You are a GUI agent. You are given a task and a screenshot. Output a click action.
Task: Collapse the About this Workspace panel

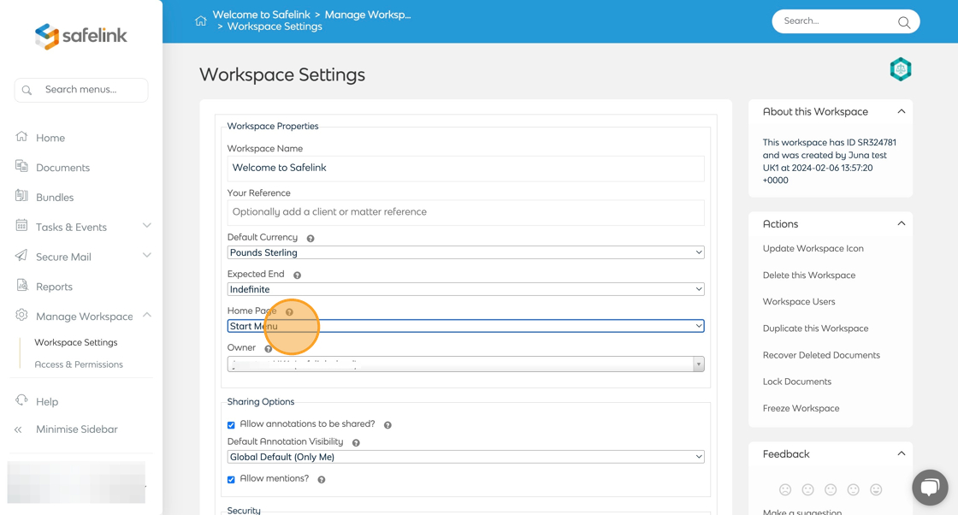pyautogui.click(x=901, y=112)
